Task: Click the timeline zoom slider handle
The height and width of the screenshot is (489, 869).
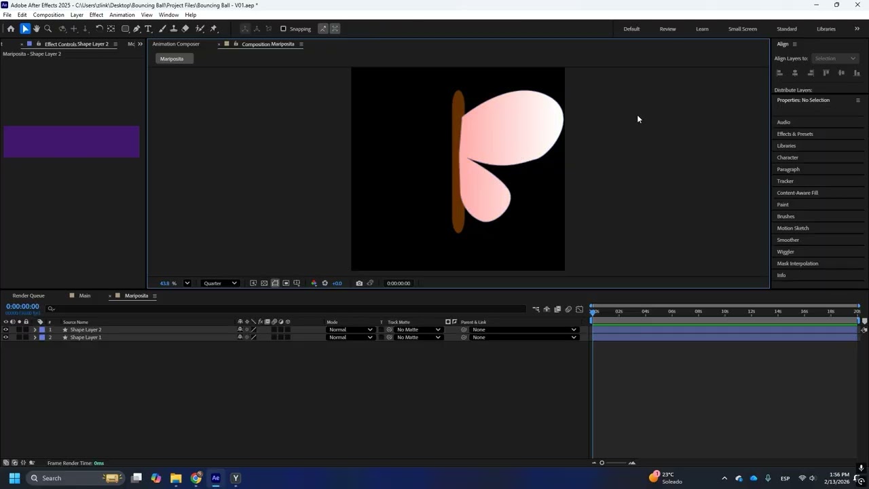Action: point(602,463)
